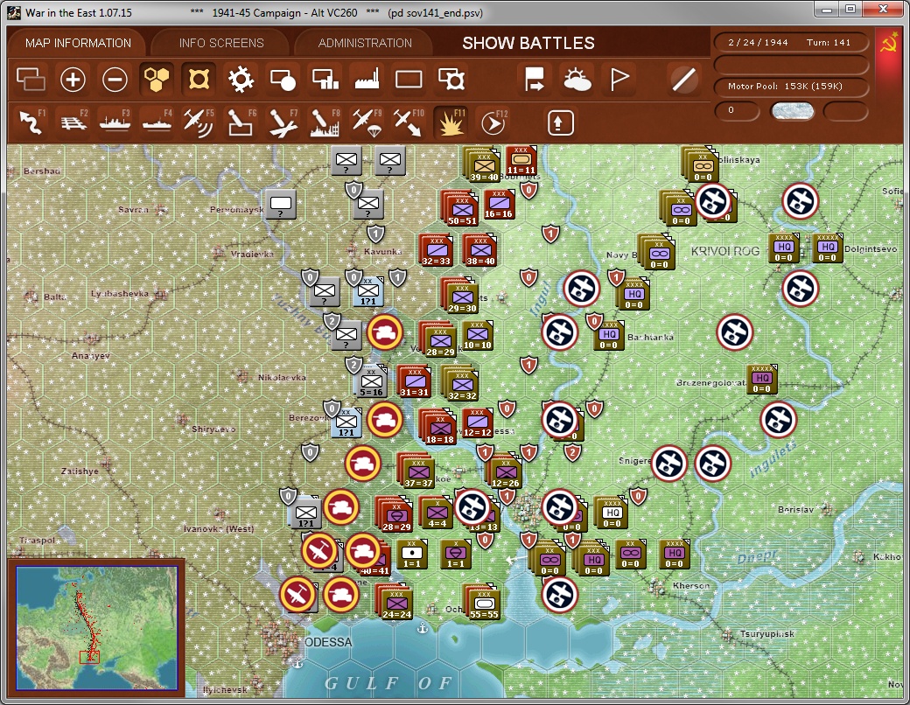Click the F12 end turn arrow icon
This screenshot has width=910, height=705.
pyautogui.click(x=493, y=122)
